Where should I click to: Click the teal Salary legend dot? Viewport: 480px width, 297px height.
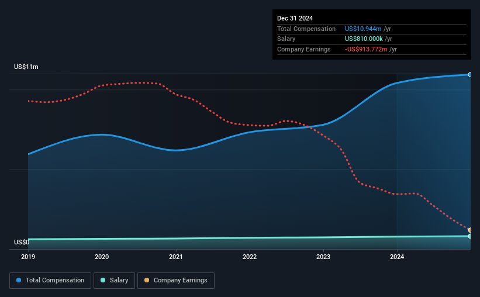click(x=103, y=280)
